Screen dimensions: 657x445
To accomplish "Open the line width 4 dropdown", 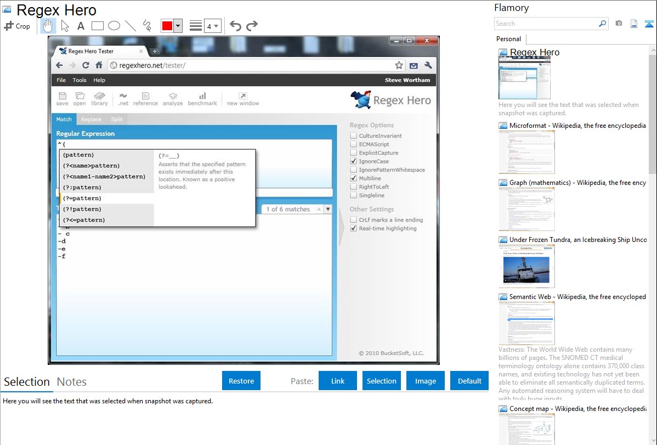I will pyautogui.click(x=212, y=26).
